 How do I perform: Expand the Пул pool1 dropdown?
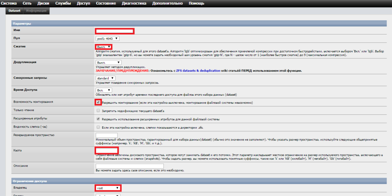coord(108,38)
